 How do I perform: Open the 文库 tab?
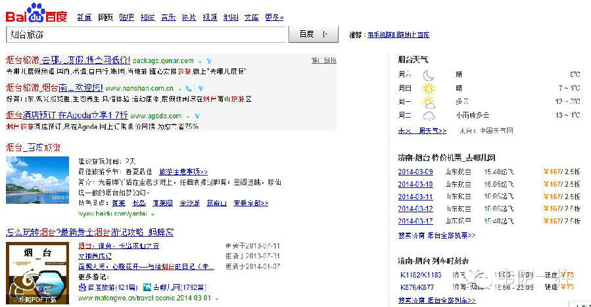click(251, 17)
